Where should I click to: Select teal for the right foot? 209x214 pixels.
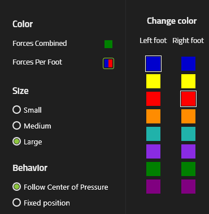coord(188,134)
